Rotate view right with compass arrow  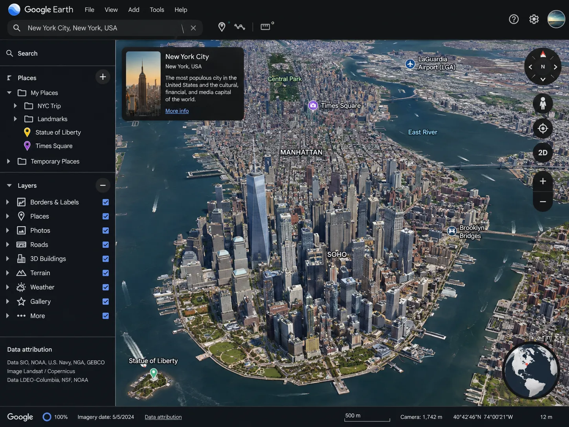coord(555,67)
